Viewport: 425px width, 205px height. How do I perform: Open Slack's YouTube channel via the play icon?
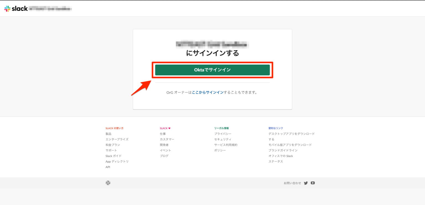313,183
